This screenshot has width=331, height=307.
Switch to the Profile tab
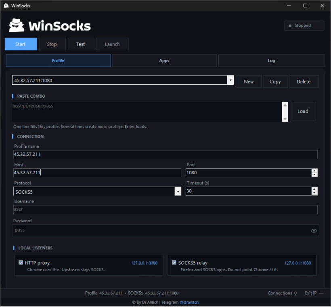58,61
